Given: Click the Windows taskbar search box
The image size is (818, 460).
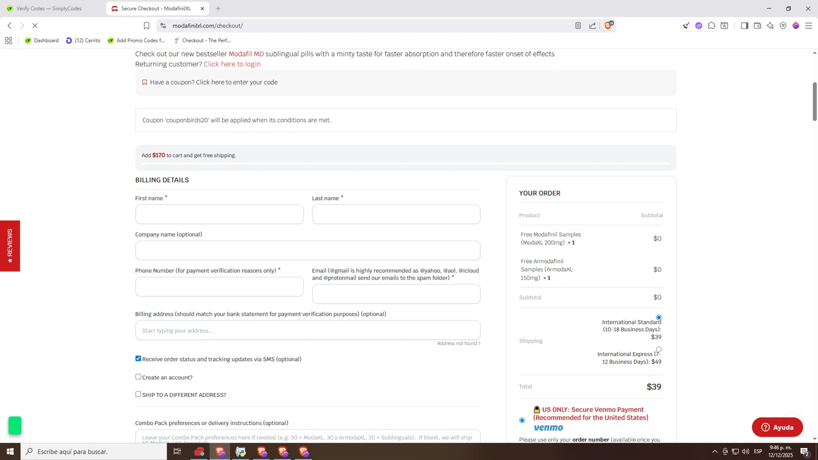Looking at the screenshot, I should point(94,451).
